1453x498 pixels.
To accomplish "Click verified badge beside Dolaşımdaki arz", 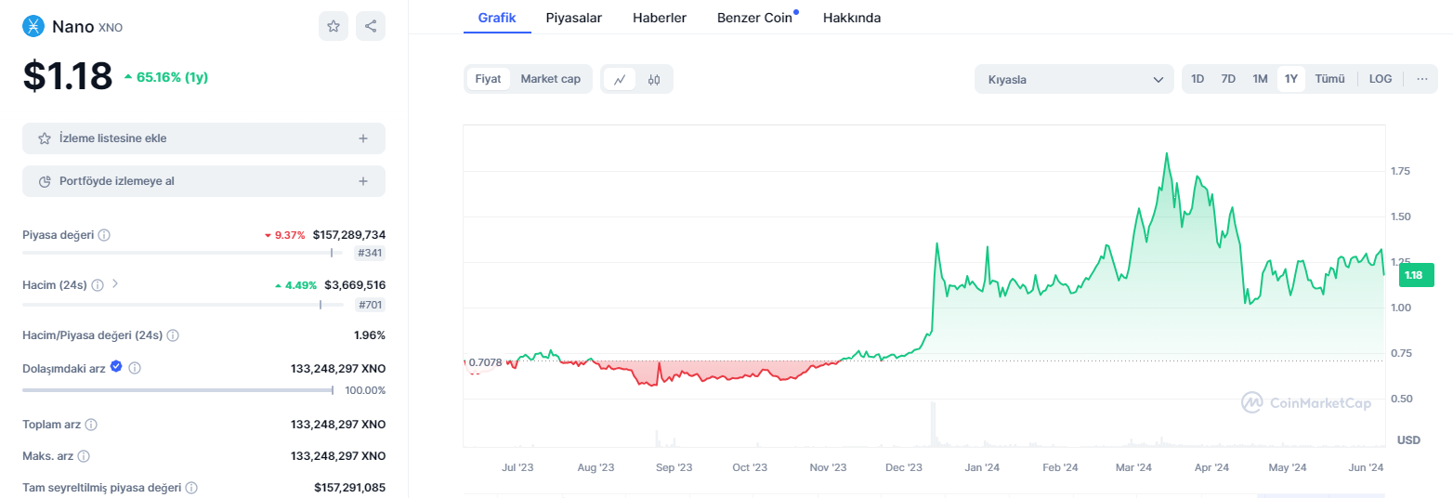I will [116, 367].
